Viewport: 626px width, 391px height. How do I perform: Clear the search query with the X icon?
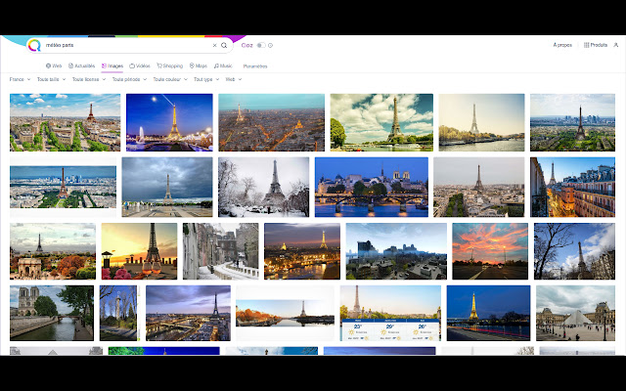point(214,46)
